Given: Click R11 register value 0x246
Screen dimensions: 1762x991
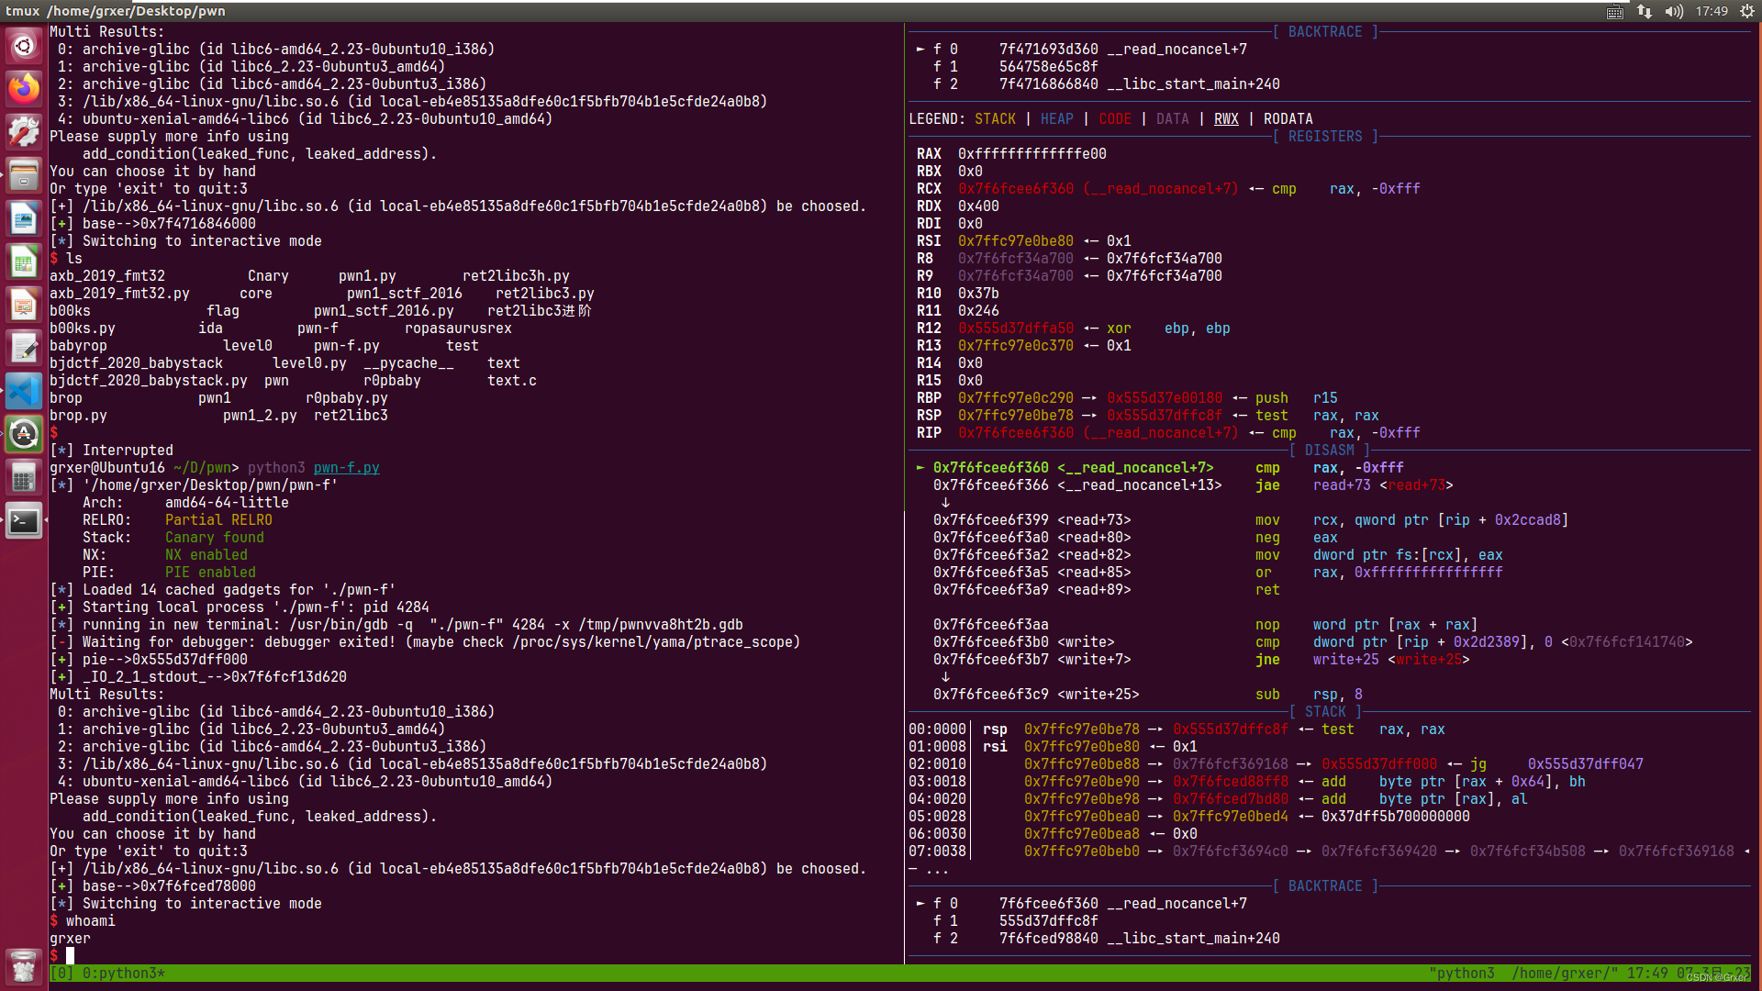Looking at the screenshot, I should [978, 310].
